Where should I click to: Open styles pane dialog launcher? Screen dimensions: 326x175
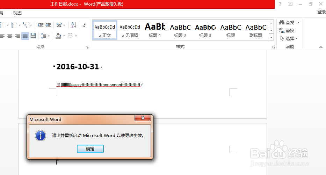click(x=274, y=47)
